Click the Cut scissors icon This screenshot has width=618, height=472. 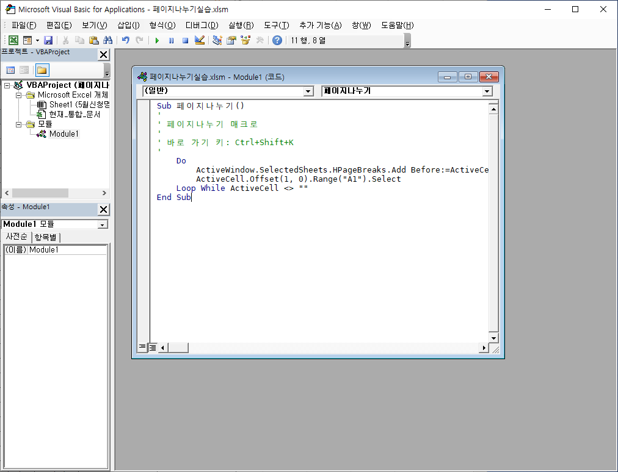(x=65, y=40)
